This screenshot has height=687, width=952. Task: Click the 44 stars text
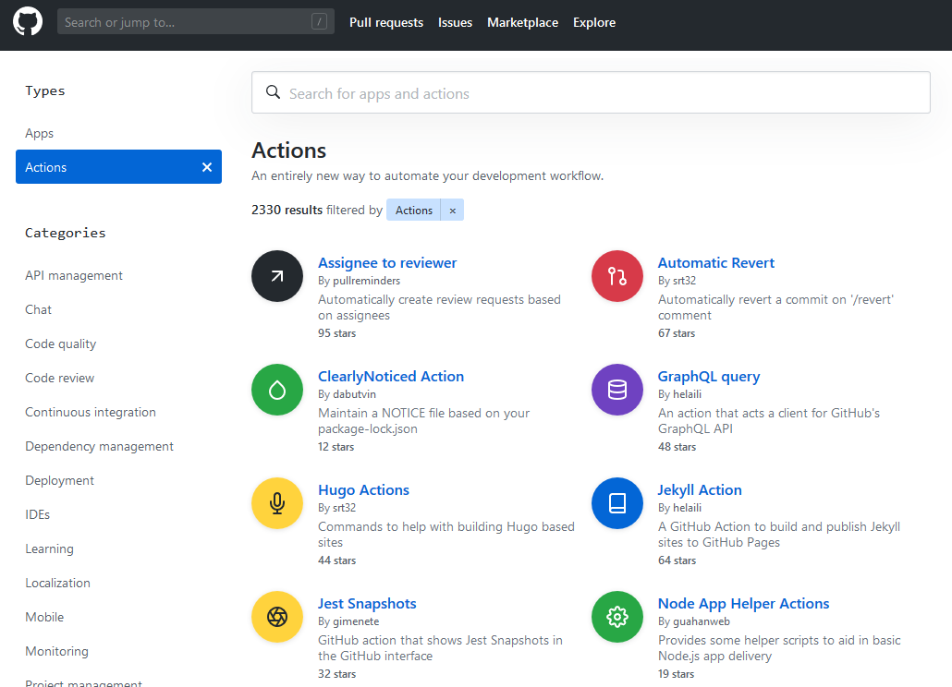[x=337, y=560]
